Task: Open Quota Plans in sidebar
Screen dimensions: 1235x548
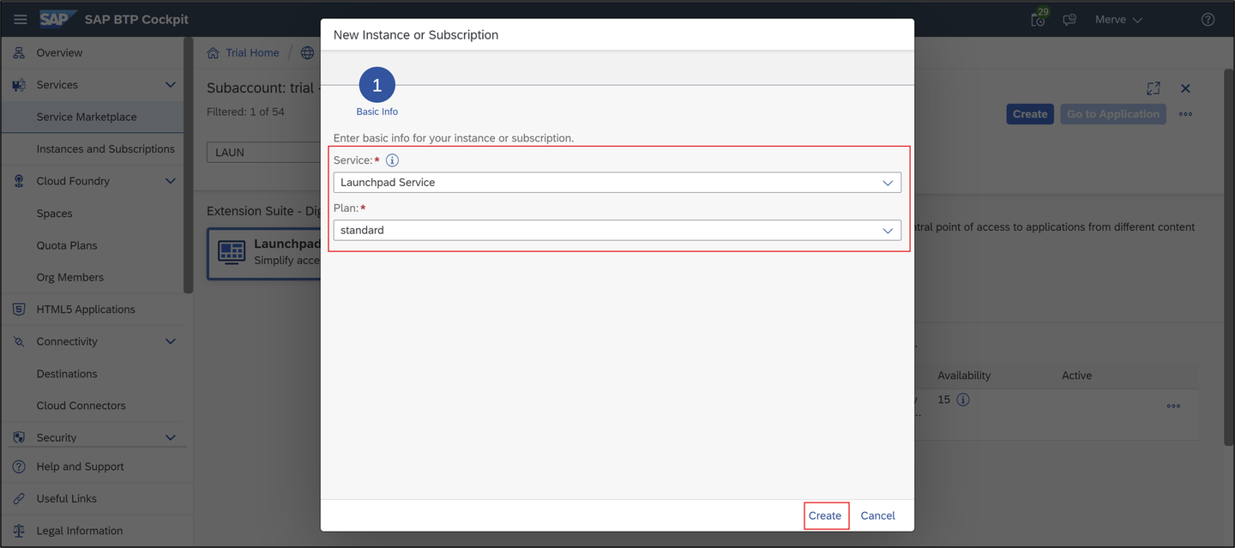Action: (67, 245)
